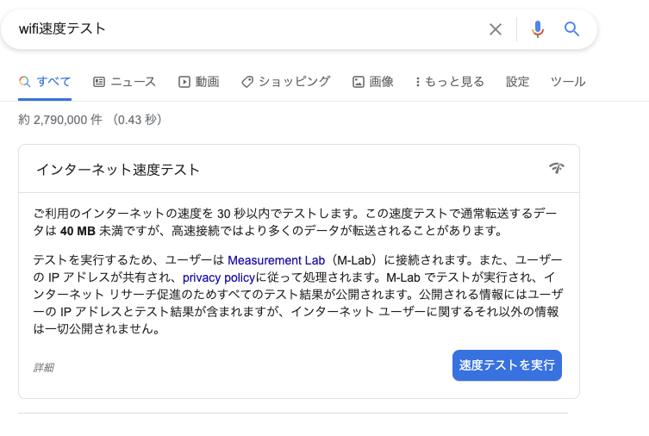Click the play icon beside 動画
Screen dimensions: 649x436
(x=184, y=82)
